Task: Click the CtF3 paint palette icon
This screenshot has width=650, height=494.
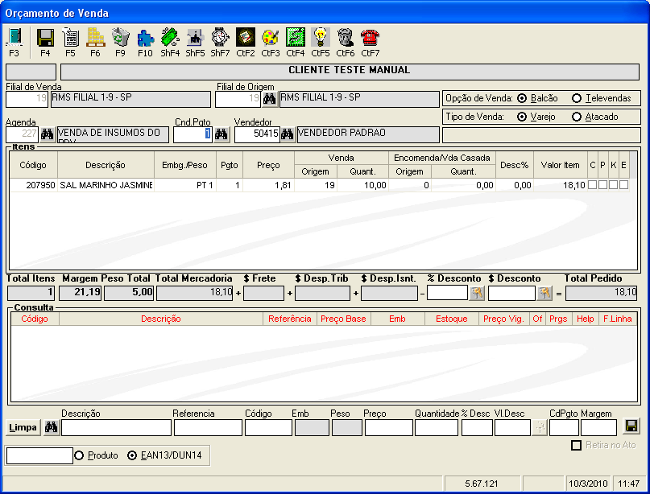Action: pos(271,38)
